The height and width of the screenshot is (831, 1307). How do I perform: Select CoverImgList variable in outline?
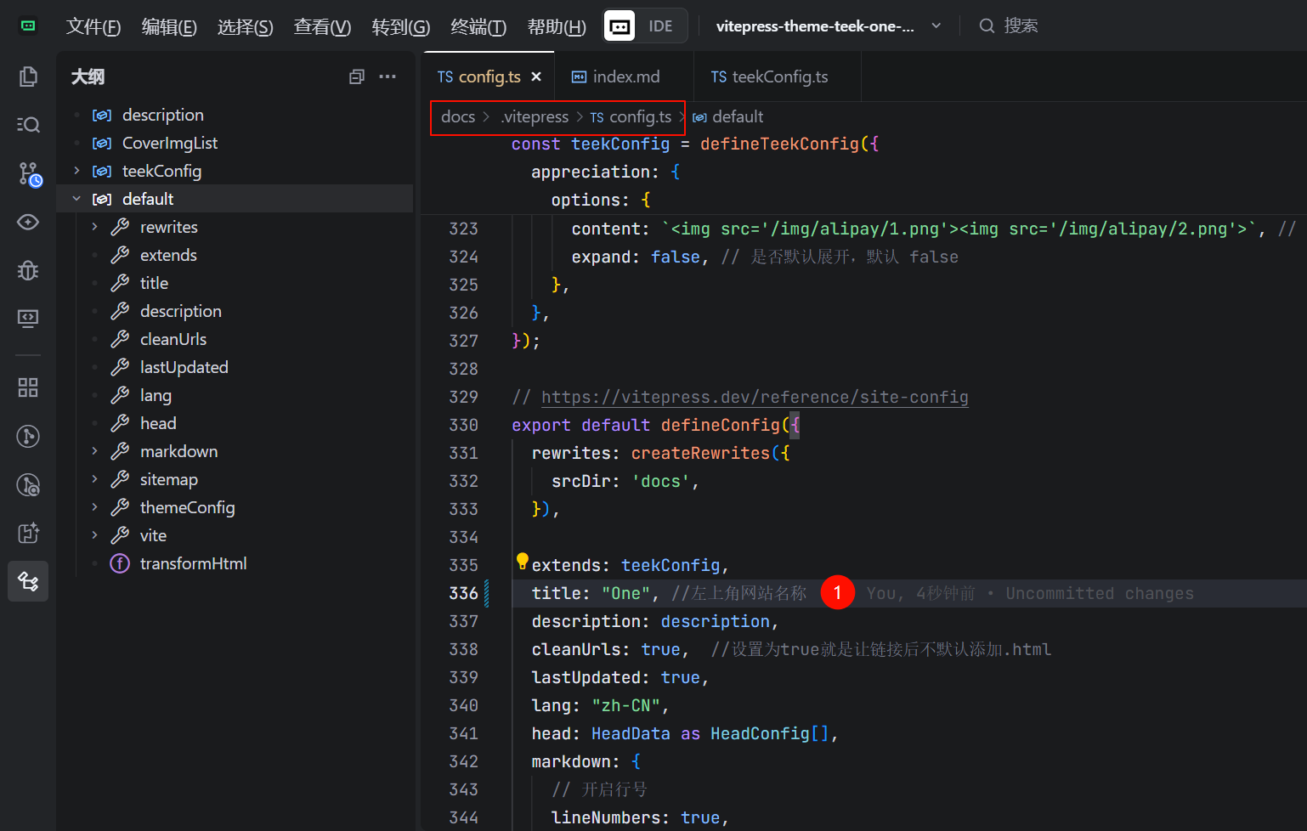[x=170, y=143]
